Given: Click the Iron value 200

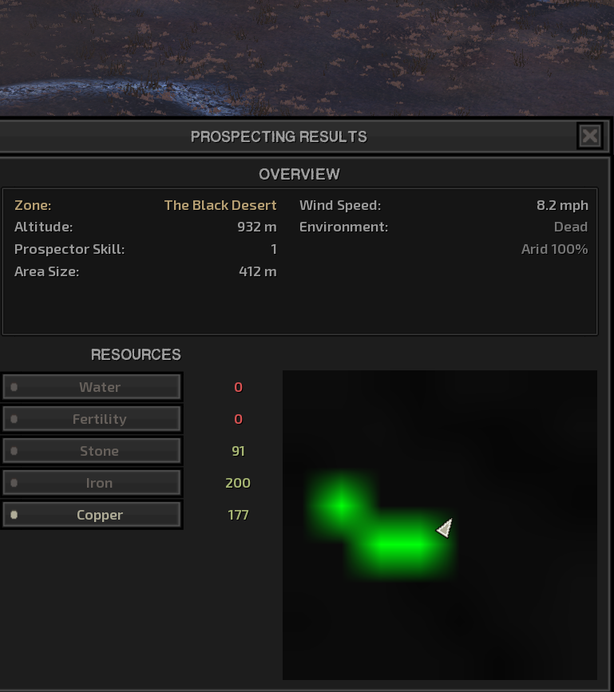Looking at the screenshot, I should coord(238,483).
